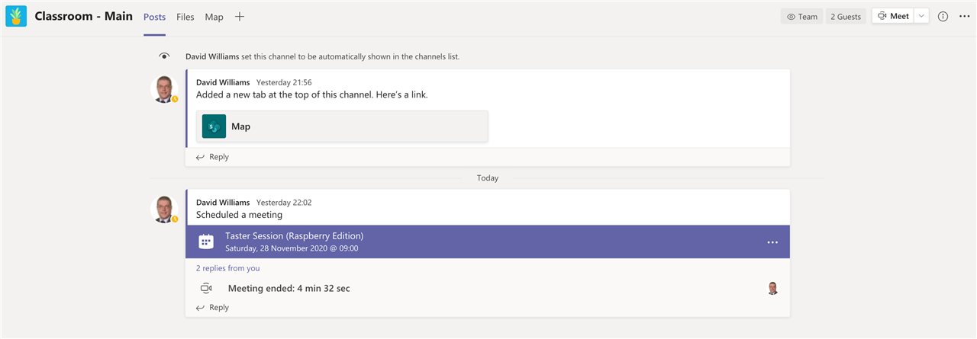The height and width of the screenshot is (339, 977).
Task: Click the video camera icon beside Meeting ended
Action: coord(206,289)
